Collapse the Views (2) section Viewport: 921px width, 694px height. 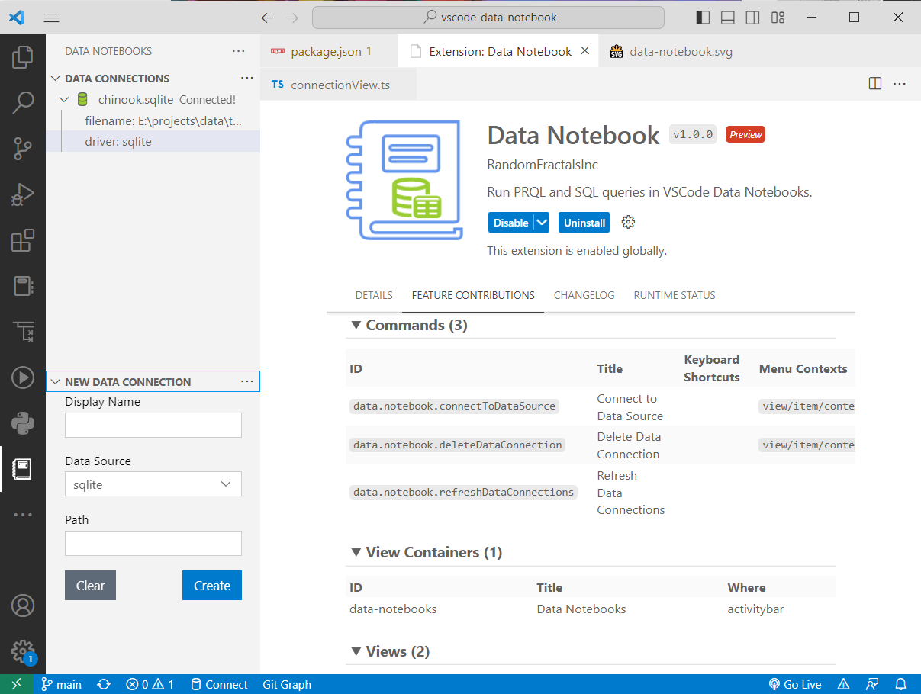(x=356, y=651)
